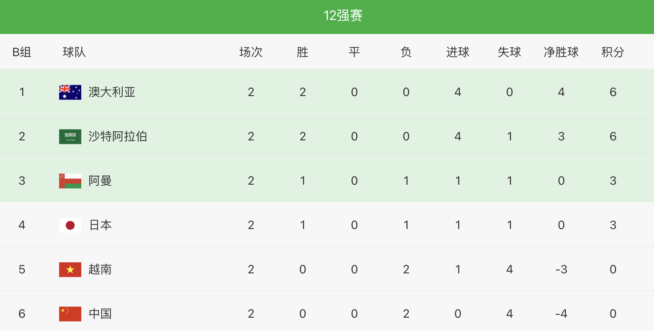
Task: Click the Japan flag icon
Action: [70, 225]
